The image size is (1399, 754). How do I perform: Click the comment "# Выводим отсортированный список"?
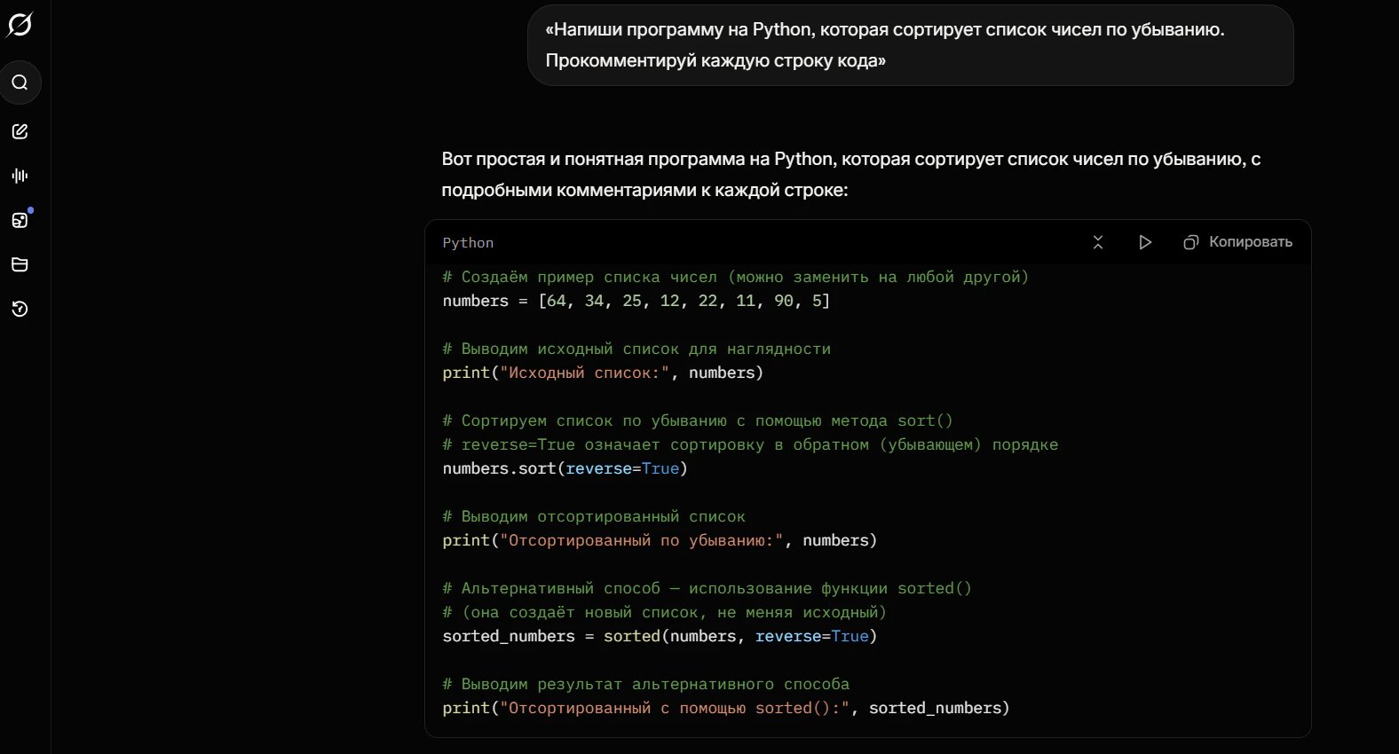click(x=594, y=516)
